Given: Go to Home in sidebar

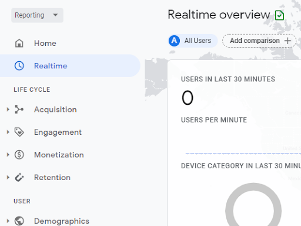Looking at the screenshot, I should (x=45, y=43).
